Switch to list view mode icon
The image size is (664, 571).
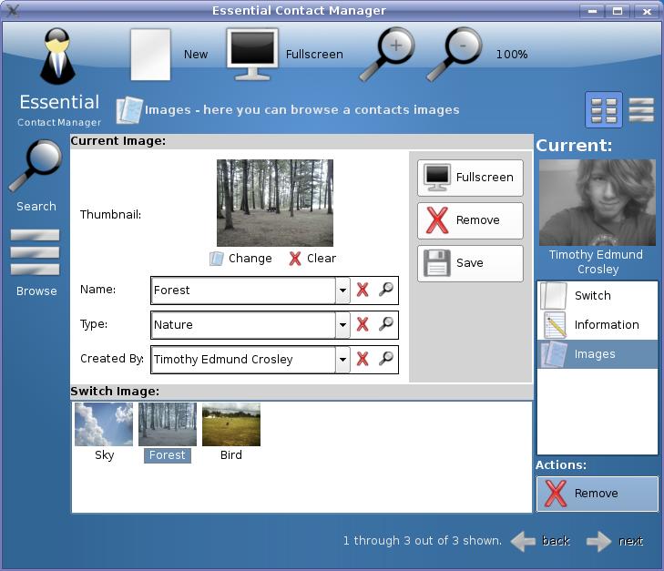click(641, 110)
